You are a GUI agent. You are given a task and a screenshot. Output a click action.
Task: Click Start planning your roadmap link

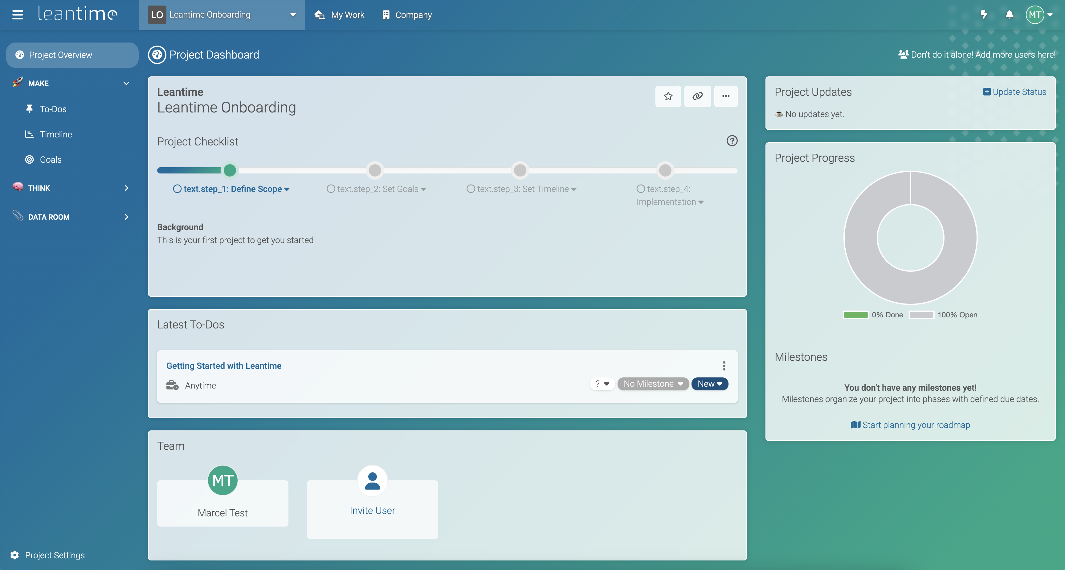click(x=910, y=425)
